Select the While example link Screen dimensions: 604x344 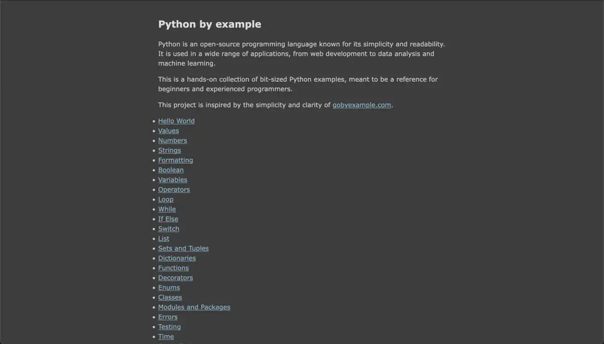[x=167, y=210]
